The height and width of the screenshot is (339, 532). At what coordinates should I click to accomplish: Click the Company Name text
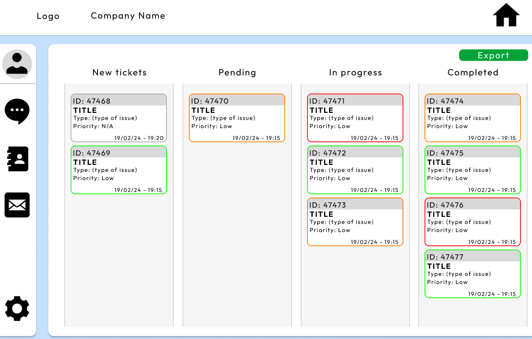[x=128, y=16]
